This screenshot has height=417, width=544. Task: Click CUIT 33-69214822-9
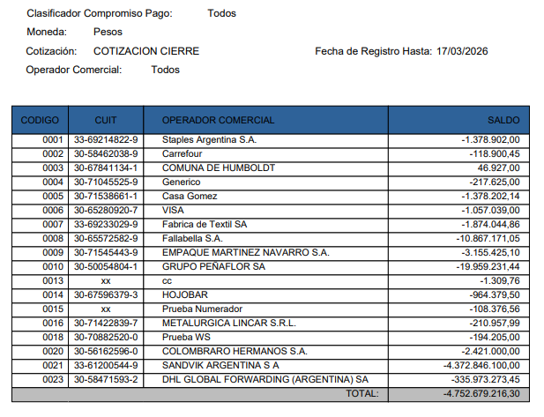tap(106, 140)
